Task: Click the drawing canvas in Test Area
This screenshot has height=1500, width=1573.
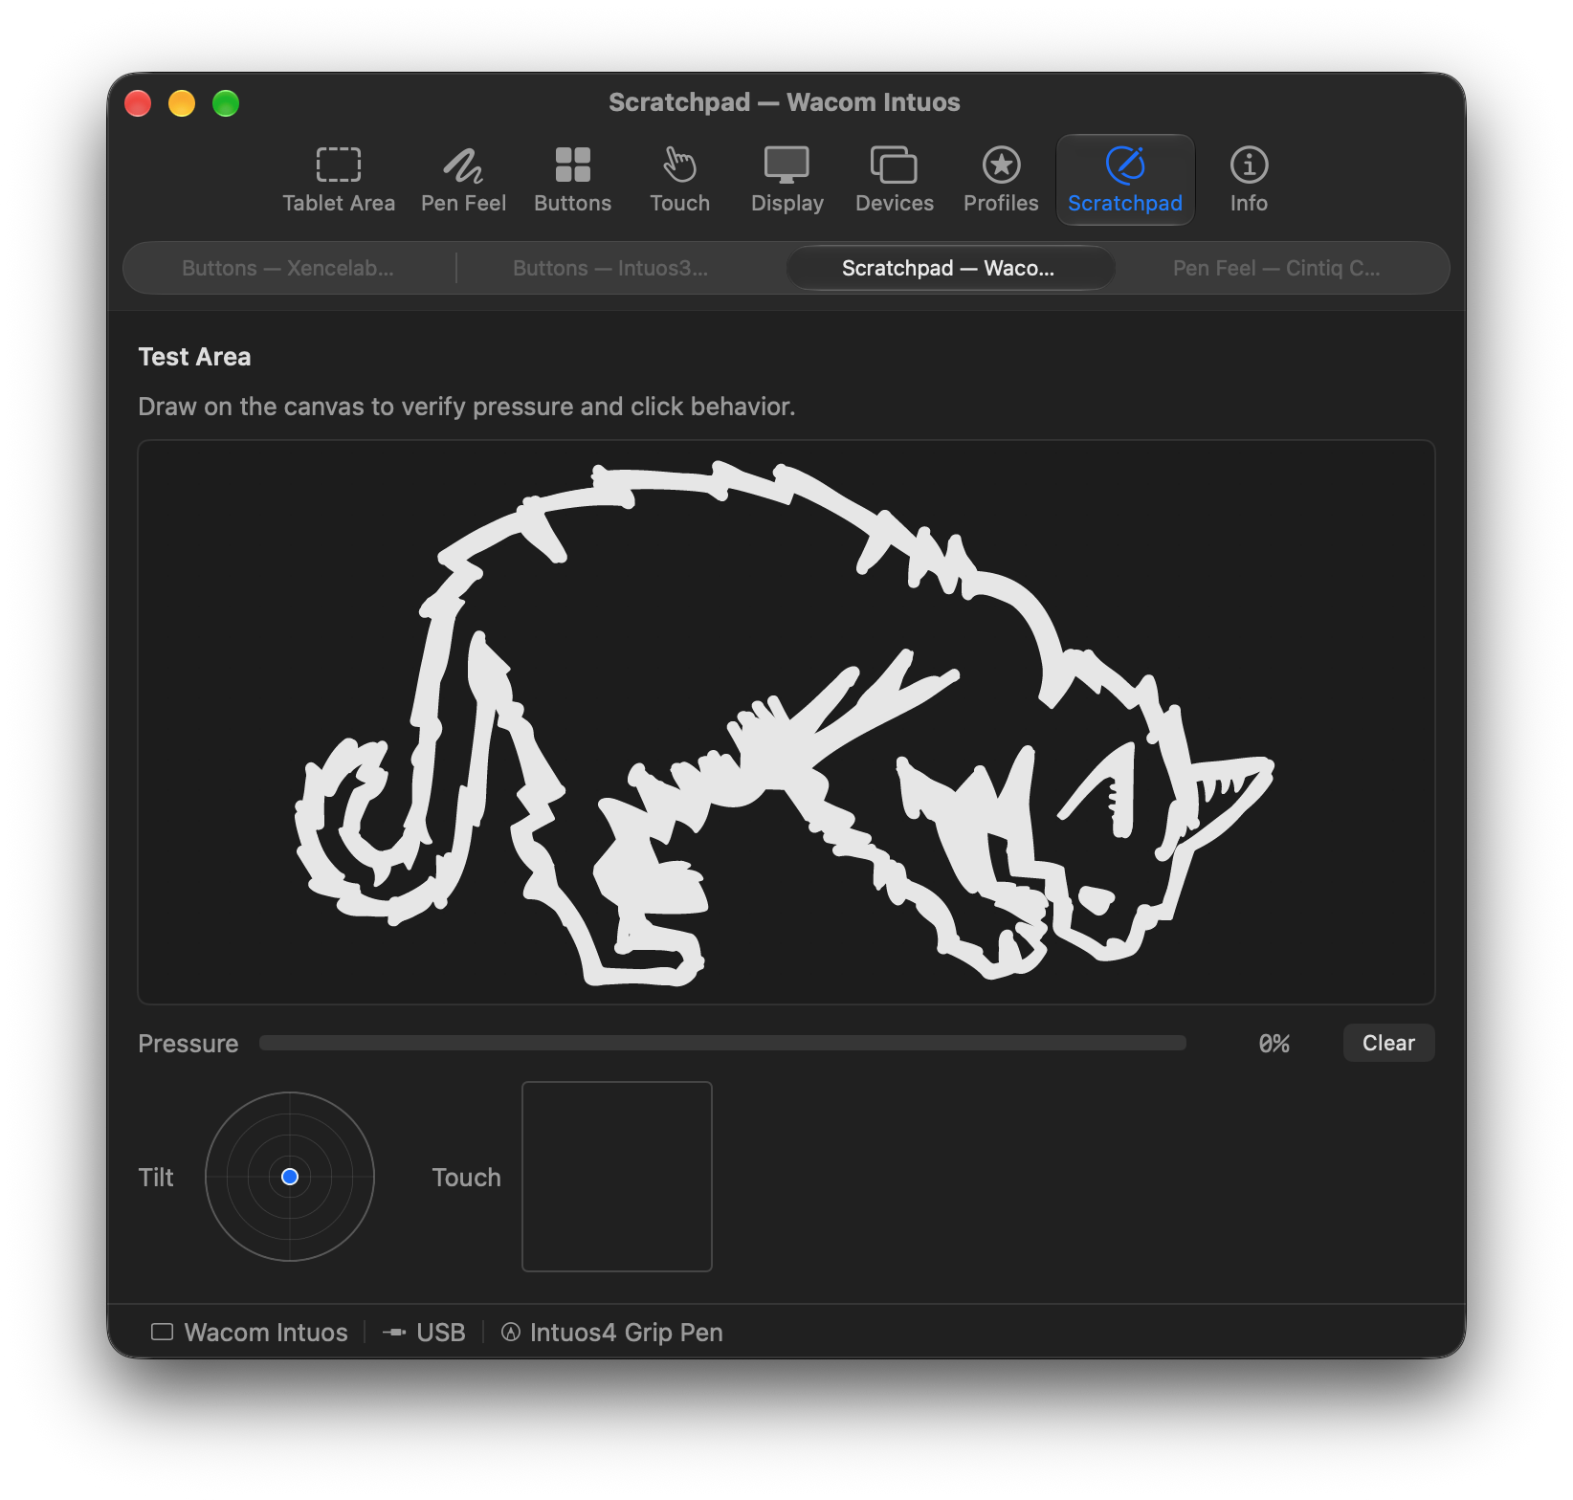Action: (x=786, y=722)
